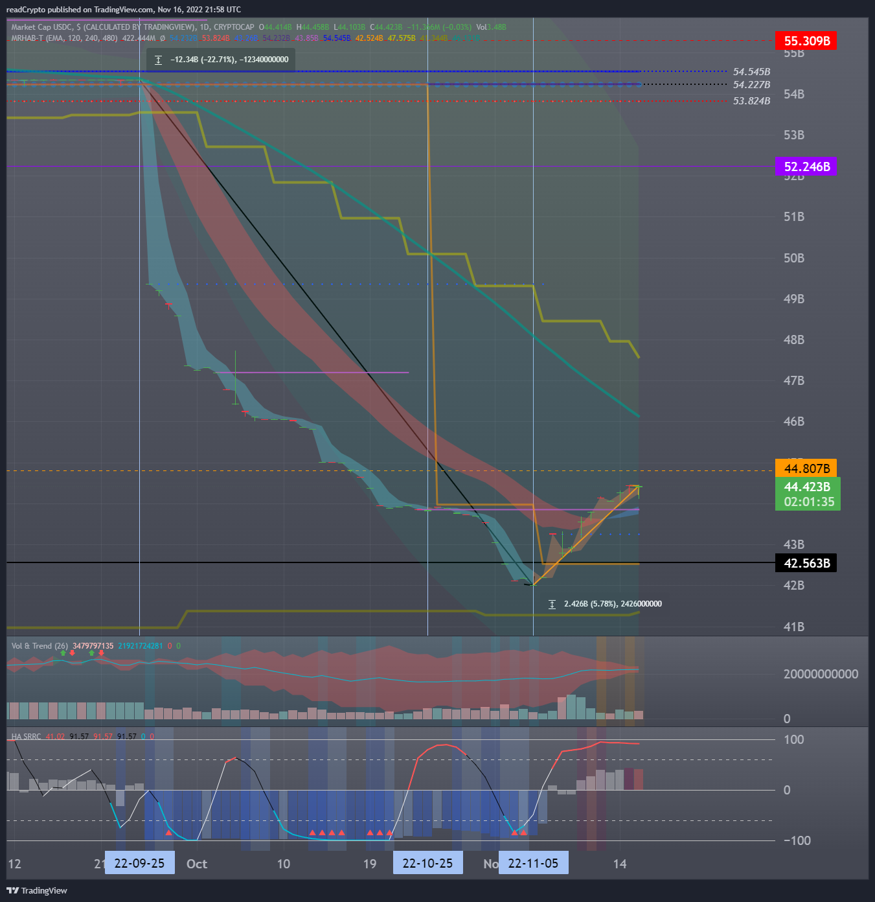Click the HA SRRC indicator legend
This screenshot has height=902, width=875.
click(27, 737)
